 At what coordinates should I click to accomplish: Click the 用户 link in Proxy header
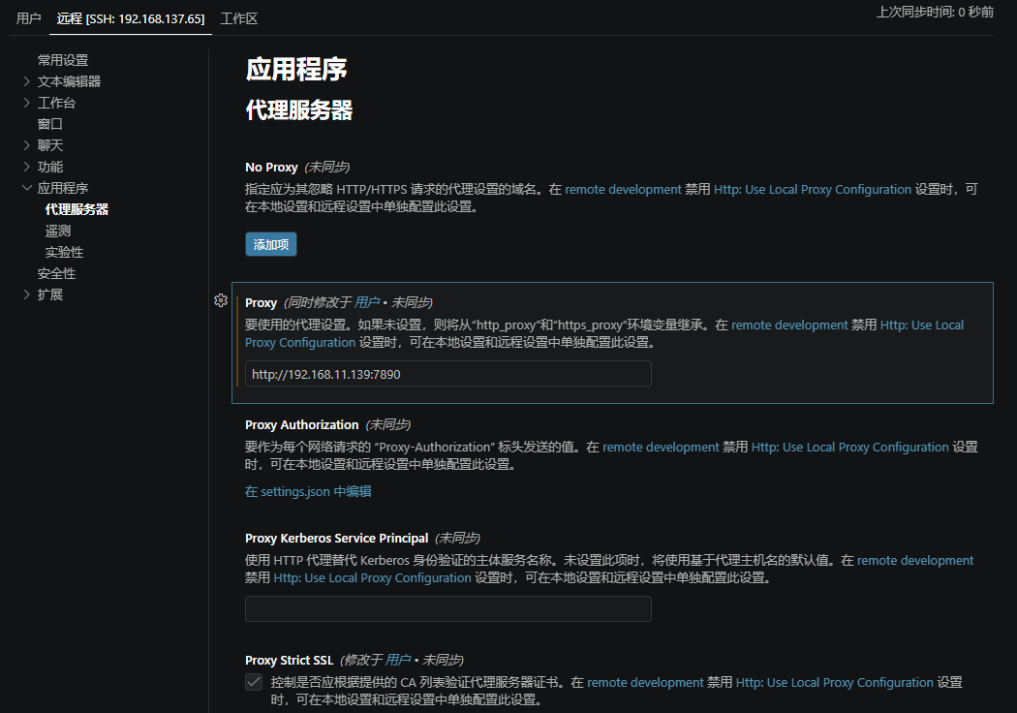pyautogui.click(x=366, y=302)
